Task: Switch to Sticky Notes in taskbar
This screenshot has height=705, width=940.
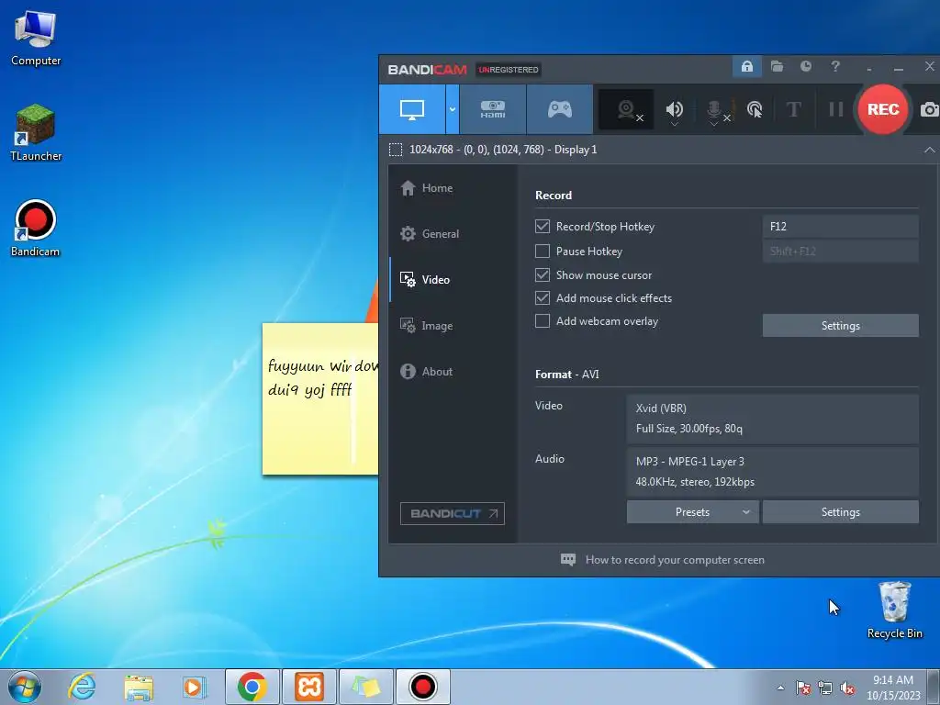Action: 366,687
